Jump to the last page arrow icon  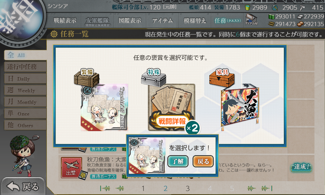click(267, 188)
